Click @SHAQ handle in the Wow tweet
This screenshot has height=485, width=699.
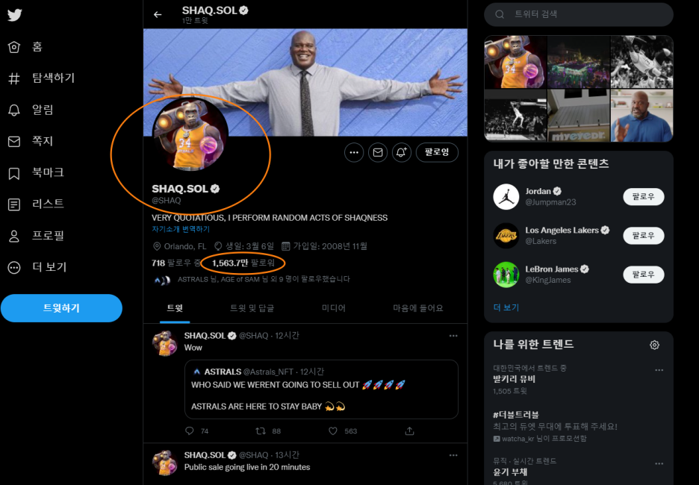point(254,336)
